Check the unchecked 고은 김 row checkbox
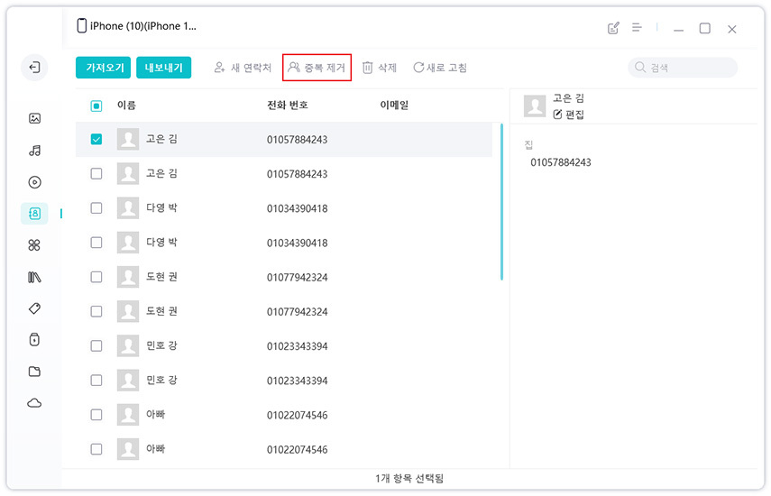771x496 pixels. click(x=96, y=173)
